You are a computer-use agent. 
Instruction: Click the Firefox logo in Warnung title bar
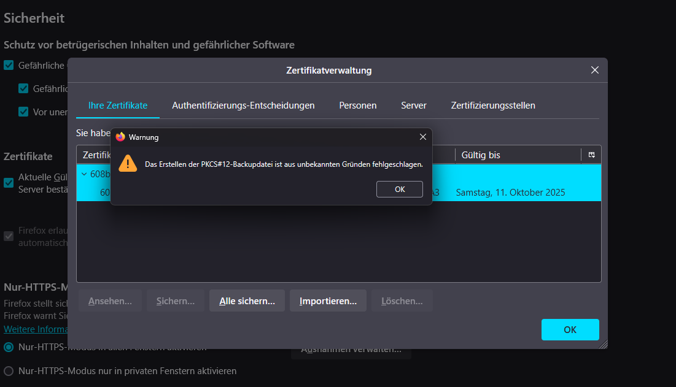coord(120,137)
